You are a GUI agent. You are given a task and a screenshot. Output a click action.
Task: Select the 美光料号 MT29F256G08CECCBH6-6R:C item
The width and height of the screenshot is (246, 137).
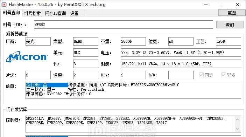click(145, 85)
